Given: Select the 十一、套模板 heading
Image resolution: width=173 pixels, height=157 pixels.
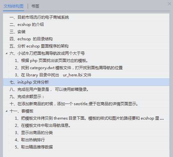Looking at the screenshot, I should tap(21, 111).
